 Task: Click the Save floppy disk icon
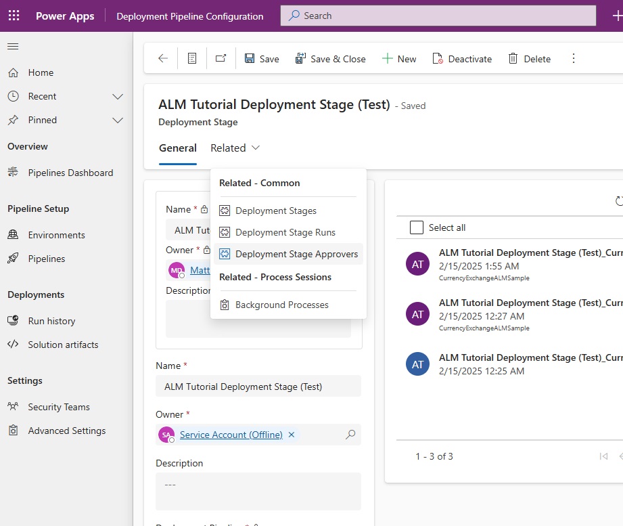pos(249,58)
